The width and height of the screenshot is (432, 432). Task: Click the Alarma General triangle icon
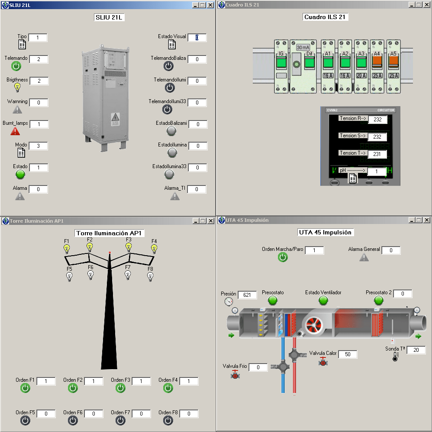coord(364,257)
